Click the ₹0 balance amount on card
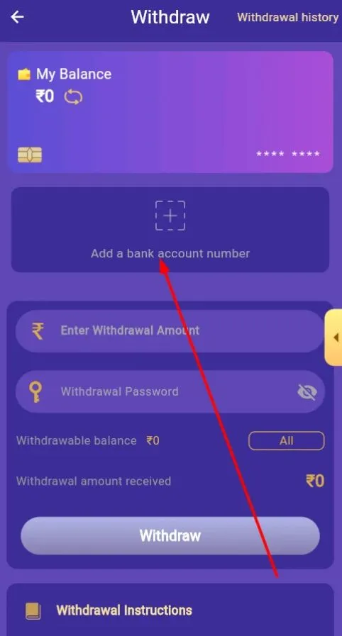This screenshot has width=342, height=636. point(45,96)
